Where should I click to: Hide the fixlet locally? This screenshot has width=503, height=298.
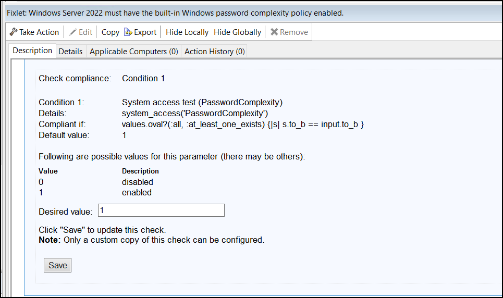point(187,32)
